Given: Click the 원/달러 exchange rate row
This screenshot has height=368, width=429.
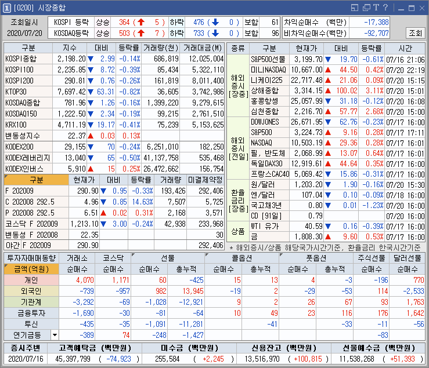Looking at the screenshot, I should [x=337, y=185].
